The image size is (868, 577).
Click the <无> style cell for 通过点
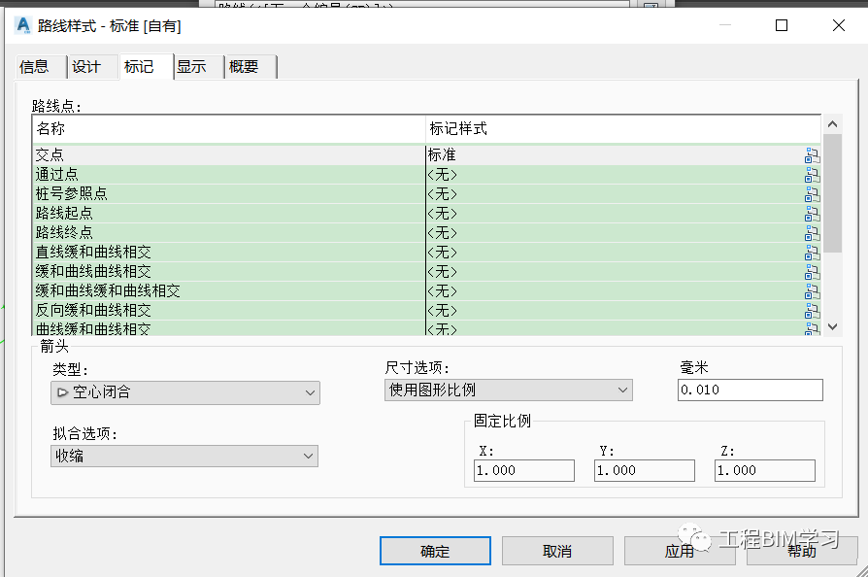[615, 175]
